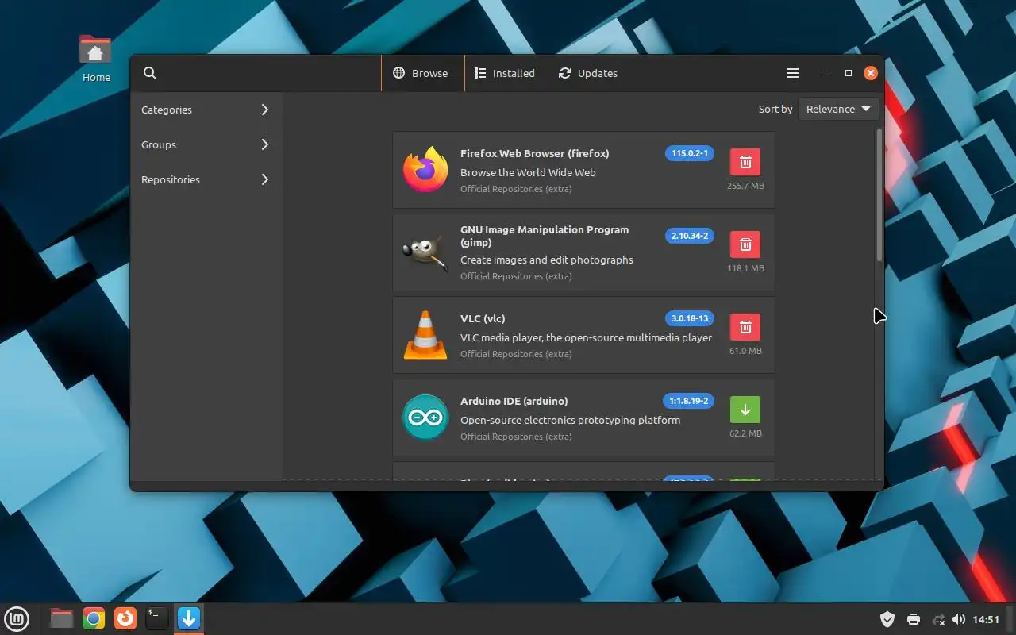Open GNU Image Manipulation Program title
Screen dimensions: 1016x635
click(545, 236)
